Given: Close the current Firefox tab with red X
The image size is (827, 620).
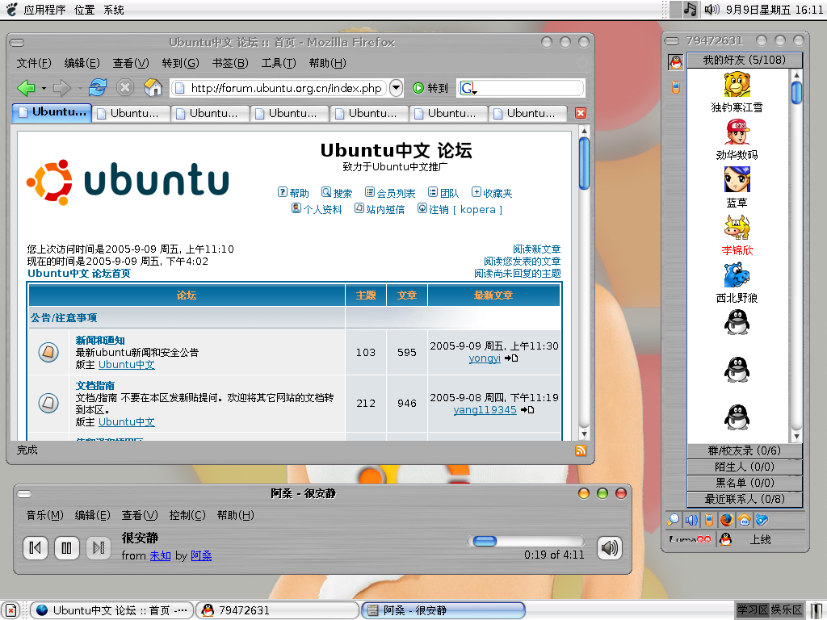Looking at the screenshot, I should click(580, 113).
